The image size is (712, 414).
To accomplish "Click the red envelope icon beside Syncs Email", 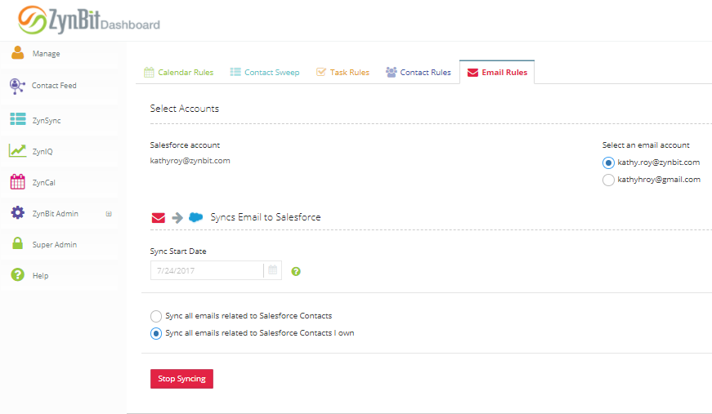I will coord(158,218).
